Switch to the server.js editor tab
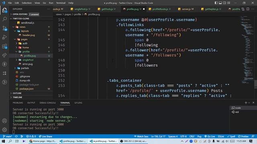Screen dimensions: 257x144 pos(186,9)
